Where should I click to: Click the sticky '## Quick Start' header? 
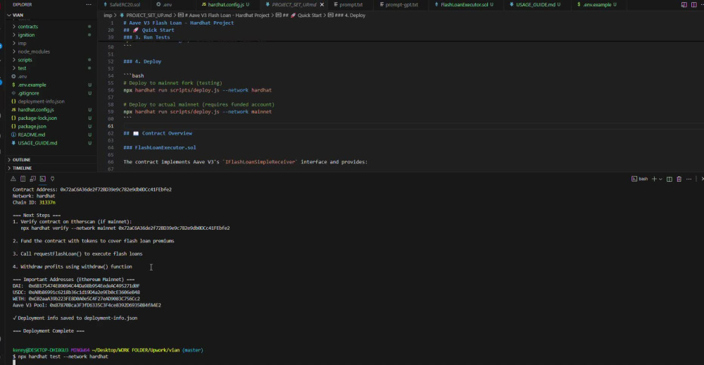pyautogui.click(x=149, y=30)
